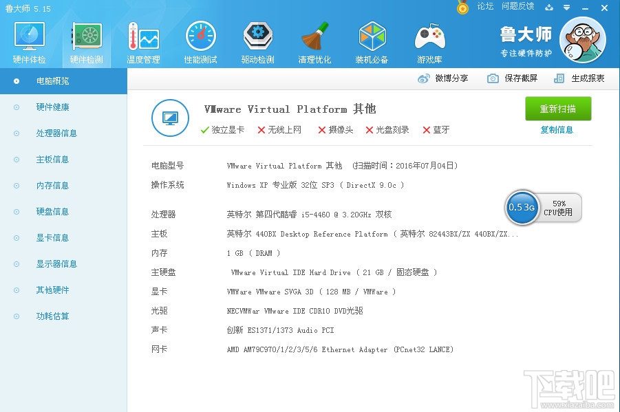Click hard disk value VMware Virtual IDE Hard Drive
Image resolution: width=620 pixels, height=412 pixels.
point(334,272)
